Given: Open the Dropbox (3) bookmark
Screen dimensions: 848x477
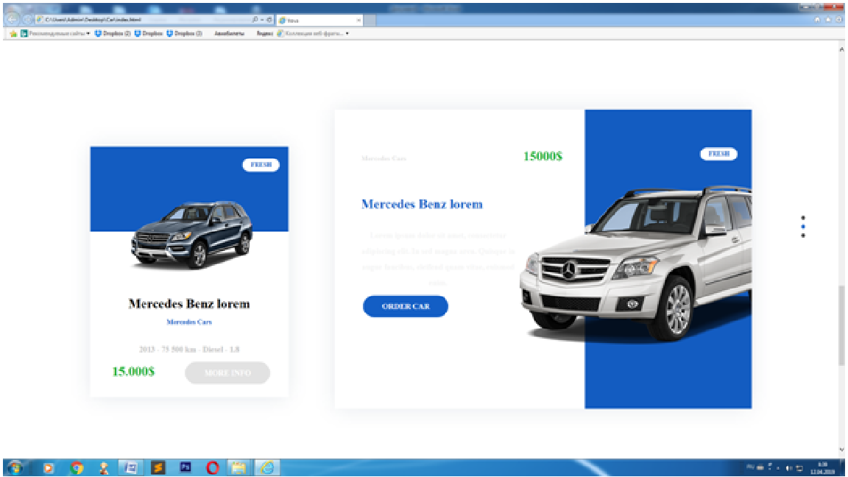Looking at the screenshot, I should [184, 34].
